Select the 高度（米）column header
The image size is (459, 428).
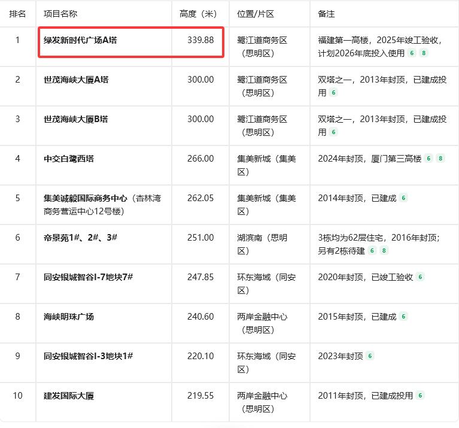(198, 14)
